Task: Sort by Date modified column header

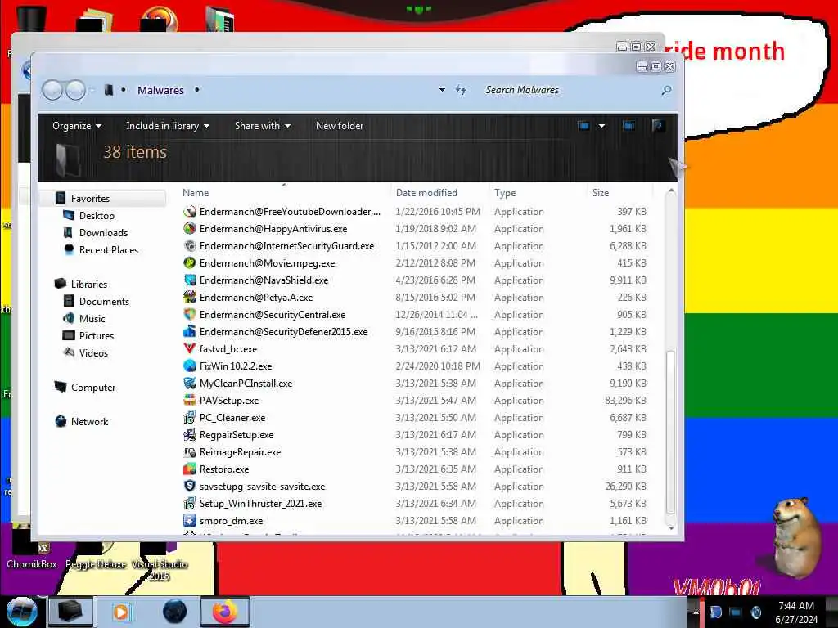Action: tap(439, 193)
